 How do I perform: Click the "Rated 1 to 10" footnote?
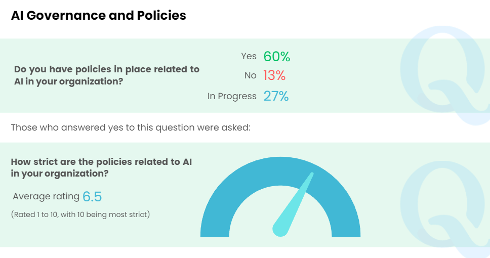pos(80,214)
